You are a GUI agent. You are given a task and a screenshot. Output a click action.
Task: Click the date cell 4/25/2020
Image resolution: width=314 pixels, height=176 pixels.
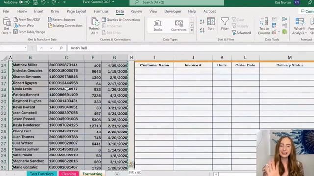click(114, 65)
